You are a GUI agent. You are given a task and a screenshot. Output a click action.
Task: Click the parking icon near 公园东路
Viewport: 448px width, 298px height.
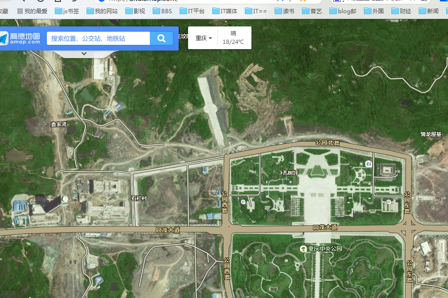[x=388, y=202]
